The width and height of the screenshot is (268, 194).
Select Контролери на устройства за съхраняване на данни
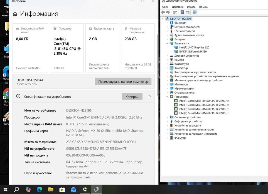(x=206, y=76)
